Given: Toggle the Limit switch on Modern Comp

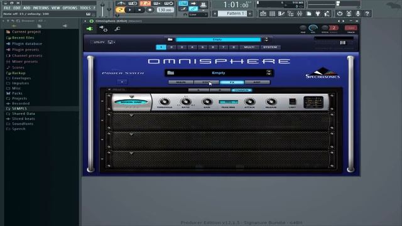Looking at the screenshot, I should 292,101.
